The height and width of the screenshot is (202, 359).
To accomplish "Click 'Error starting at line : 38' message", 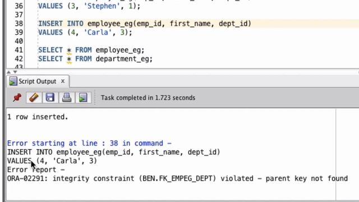I will click(89, 144).
